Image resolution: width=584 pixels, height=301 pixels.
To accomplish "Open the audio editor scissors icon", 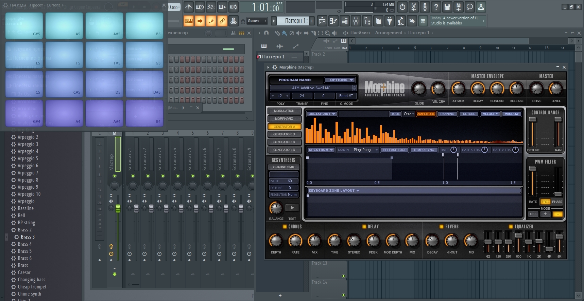I will click(414, 7).
